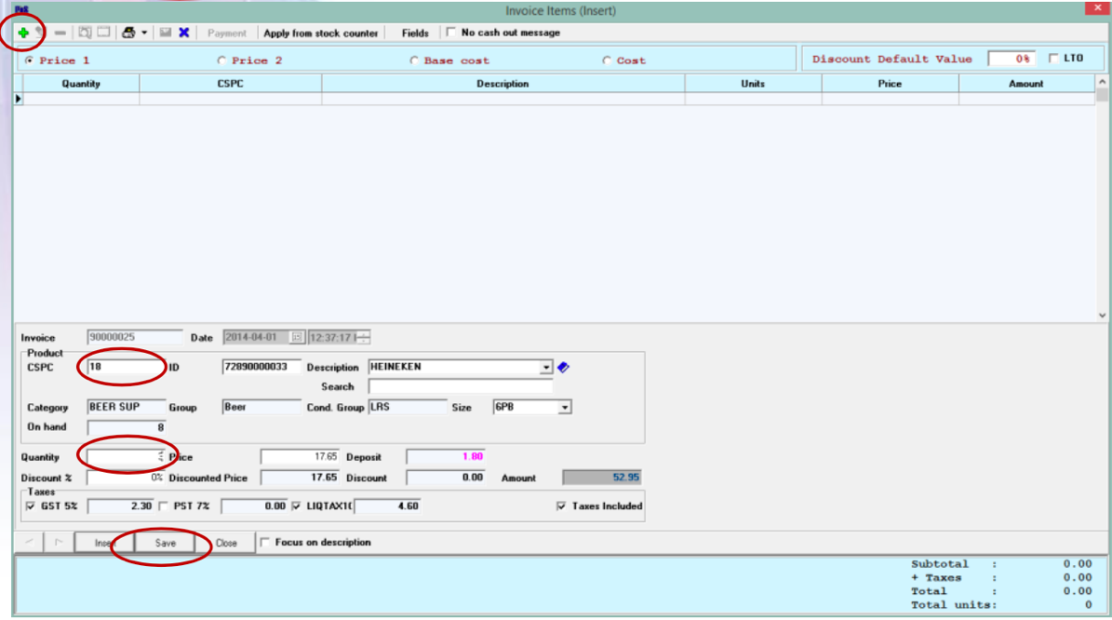Click the Category field BEER SUP
The image size is (1112, 620).
pos(126,407)
